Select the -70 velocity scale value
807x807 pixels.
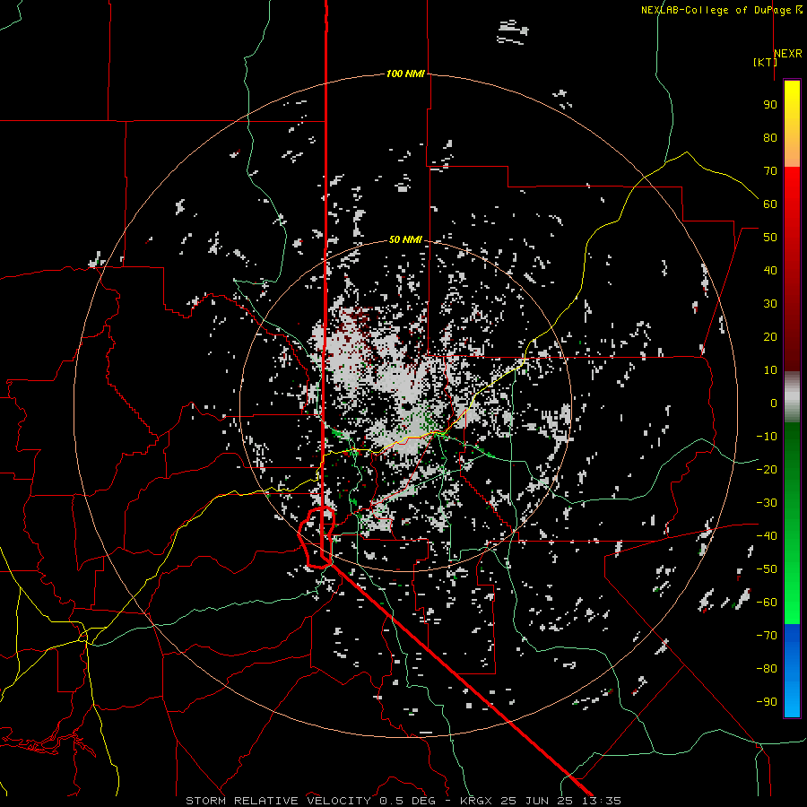click(767, 635)
